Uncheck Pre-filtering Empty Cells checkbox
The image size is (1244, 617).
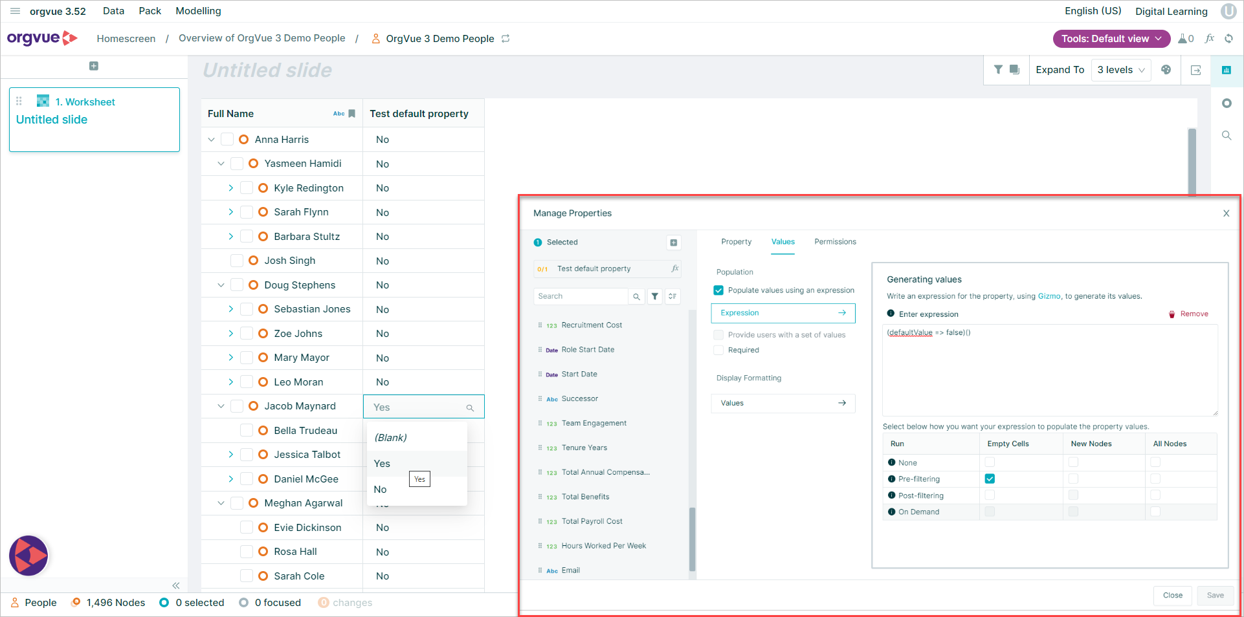[x=990, y=479]
